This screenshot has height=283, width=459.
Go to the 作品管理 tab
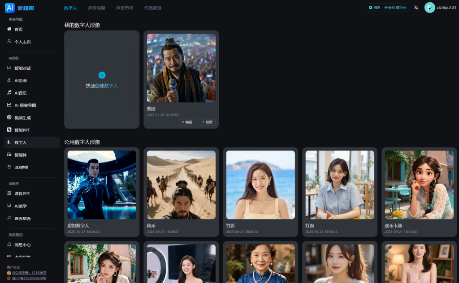point(152,8)
